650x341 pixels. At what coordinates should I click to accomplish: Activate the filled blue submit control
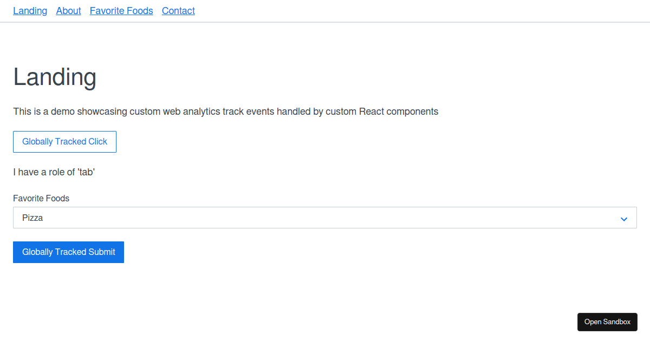coord(68,252)
